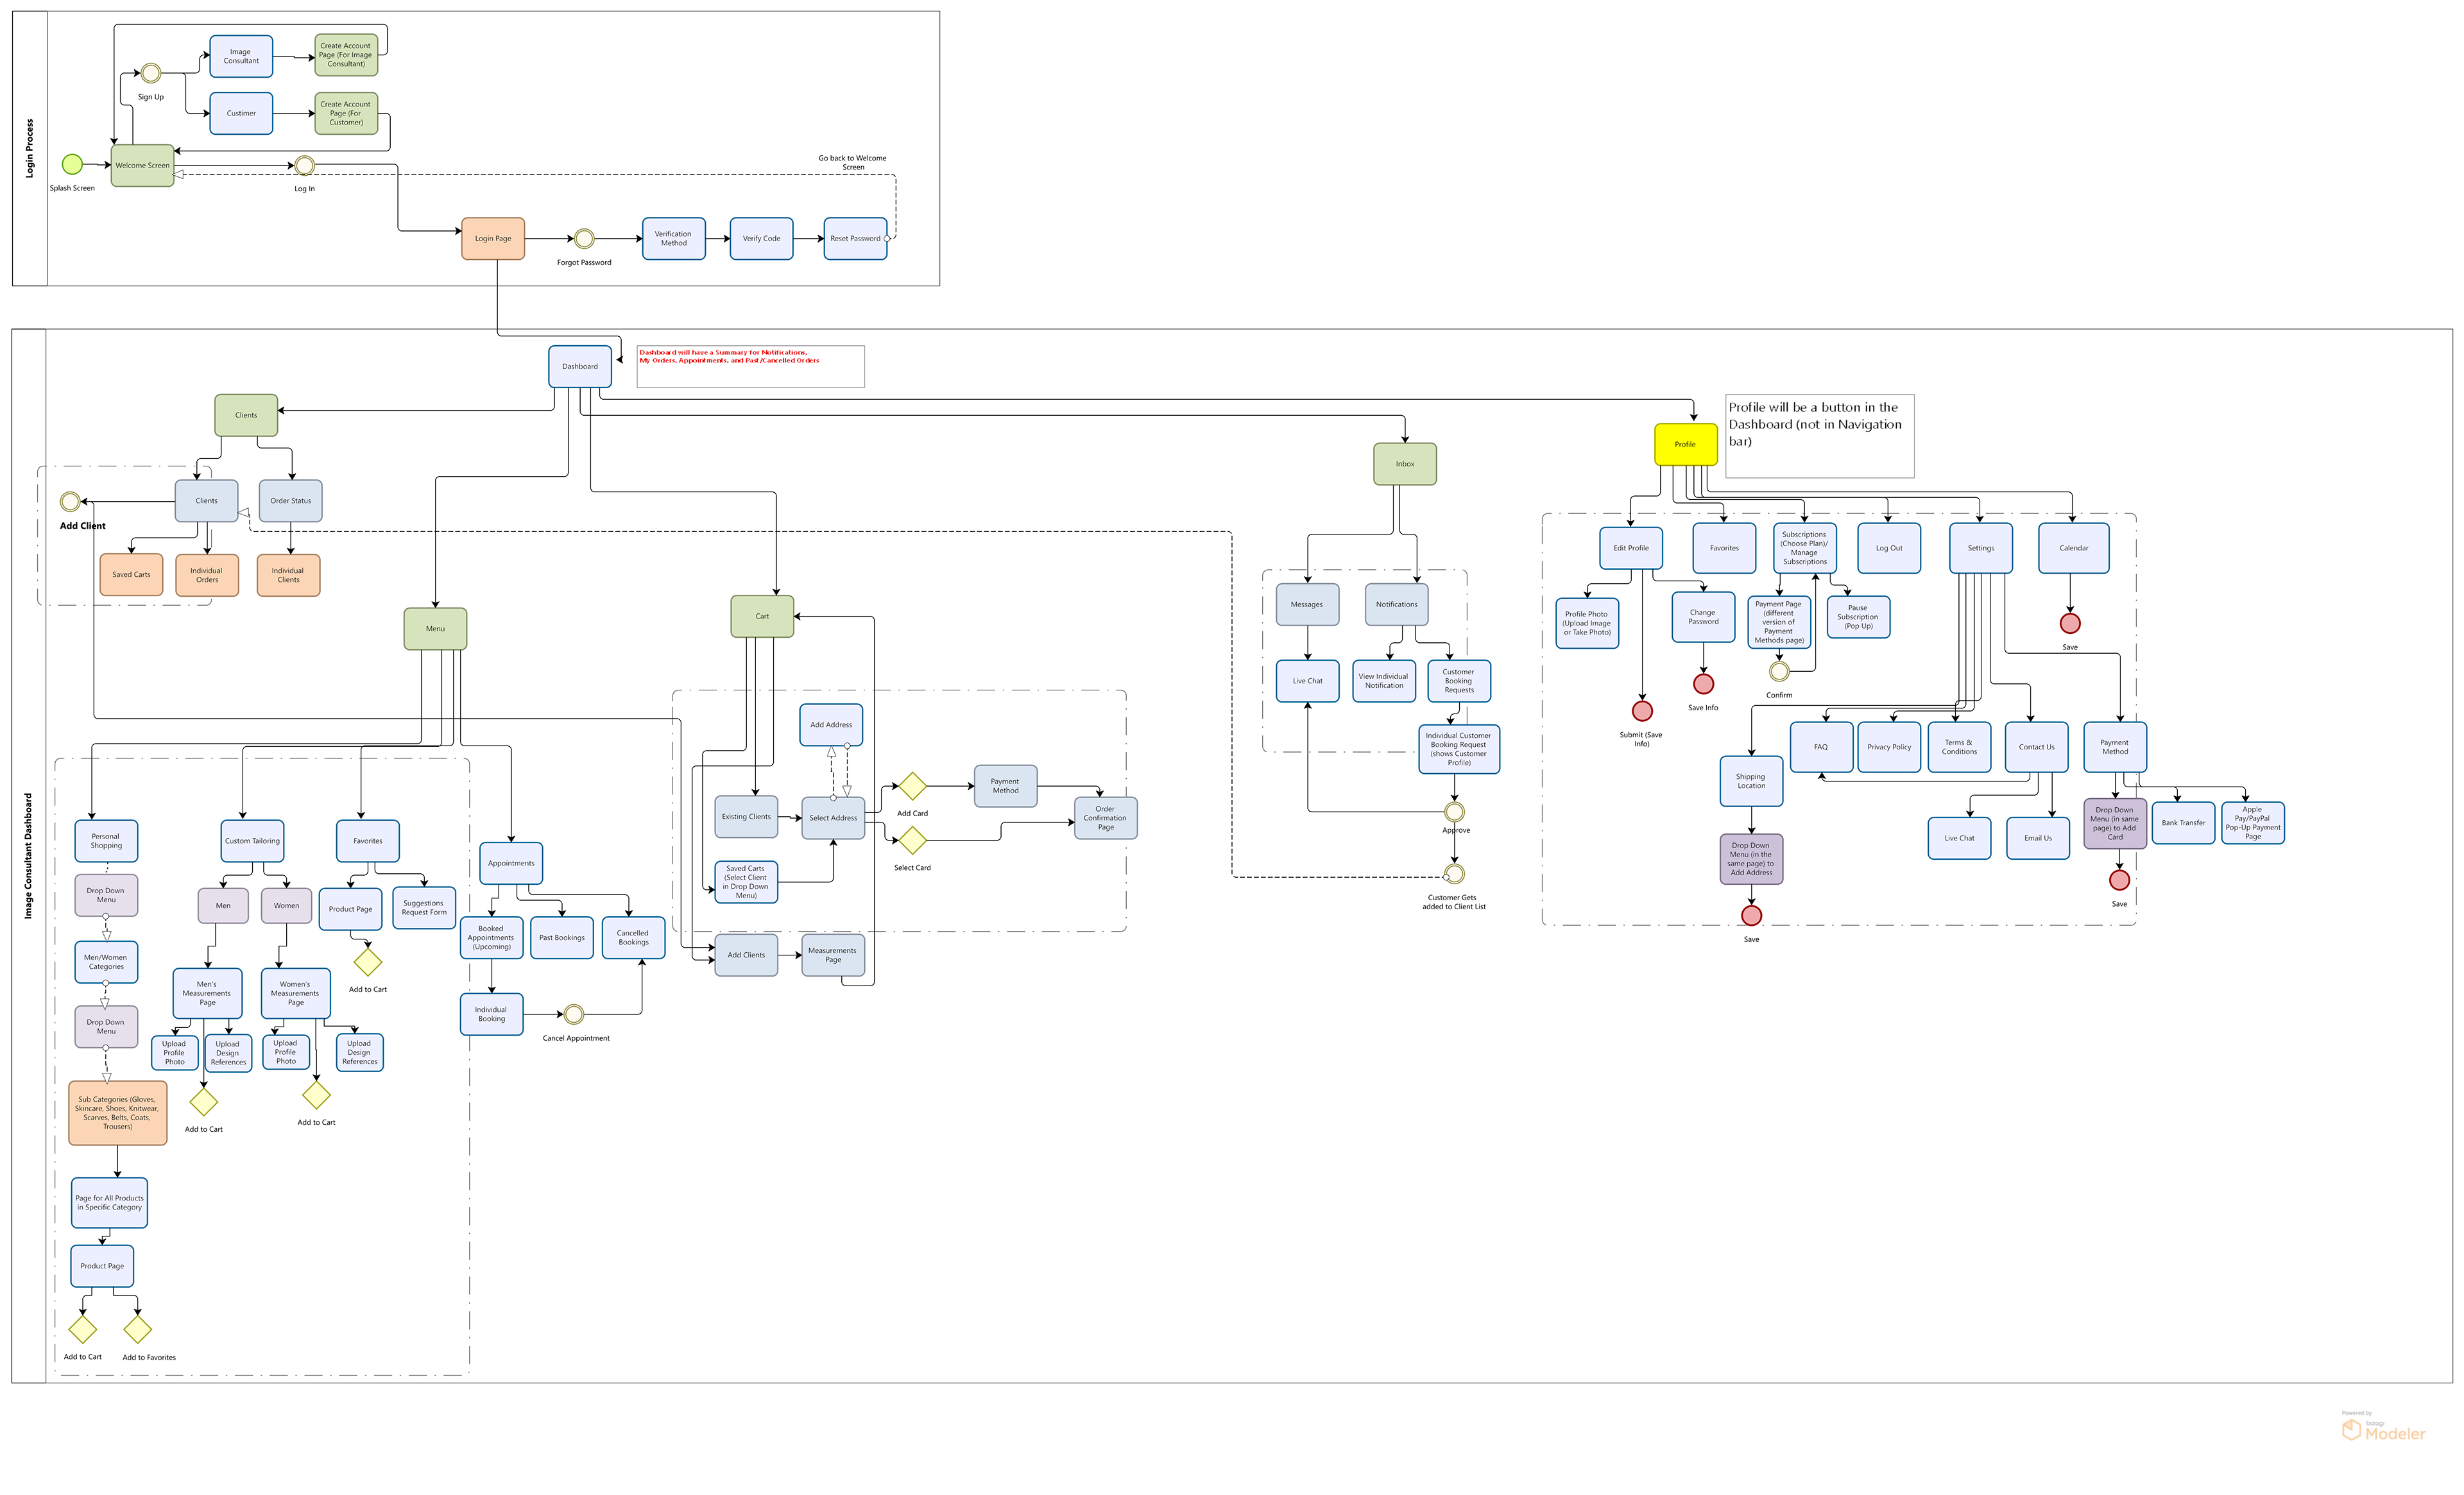This screenshot has height=1495, width=2464.
Task: Select the Custimer task box
Action: [241, 113]
